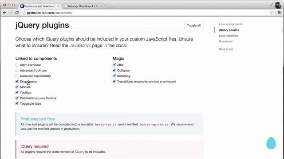Open a new tab with the blank tab button
This screenshot has width=284, height=159.
109,6
